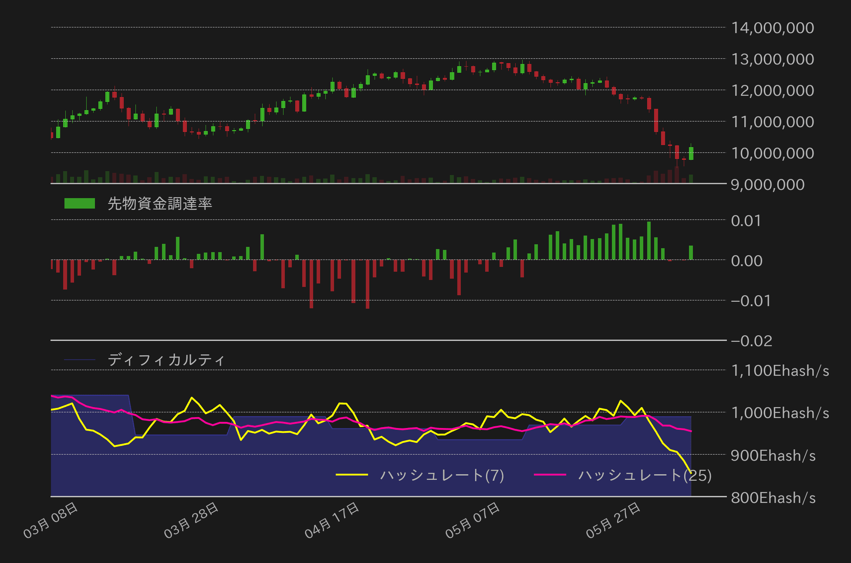
Task: Click the yellow ハッシュレート(7) legend line
Action: [352, 475]
